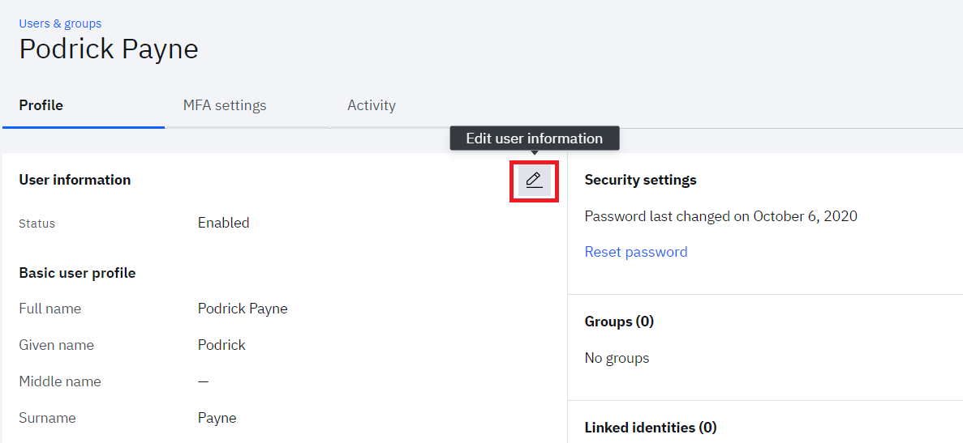The height and width of the screenshot is (443, 963).
Task: Open the Users & groups breadcrumb link
Action: point(60,23)
